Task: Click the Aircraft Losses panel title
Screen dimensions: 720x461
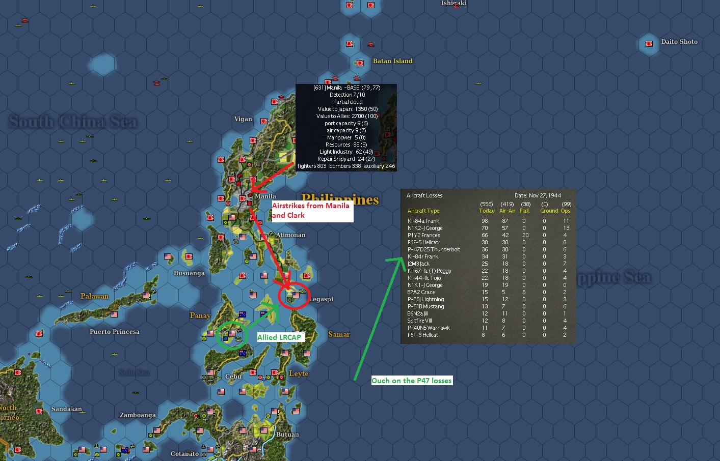Action: coord(424,195)
